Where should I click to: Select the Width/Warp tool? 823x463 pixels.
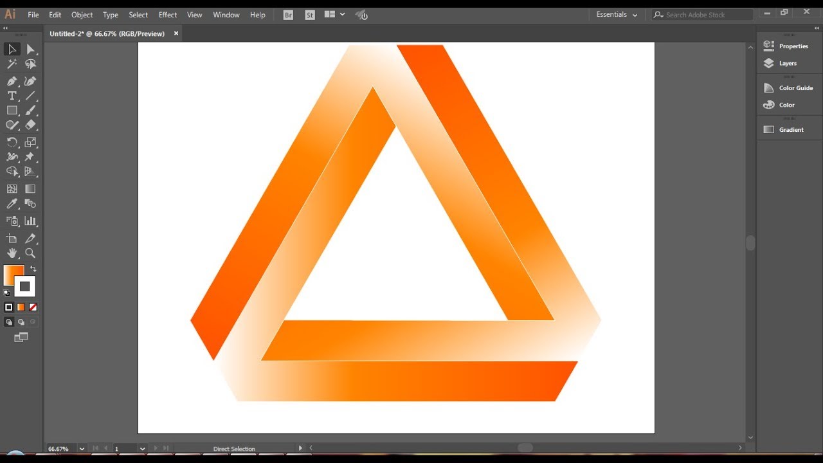pos(12,157)
